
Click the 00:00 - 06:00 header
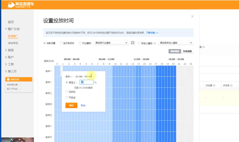point(72,59)
